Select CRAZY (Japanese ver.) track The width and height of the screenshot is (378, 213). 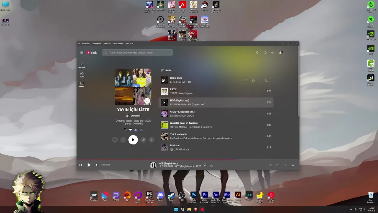pyautogui.click(x=216, y=114)
